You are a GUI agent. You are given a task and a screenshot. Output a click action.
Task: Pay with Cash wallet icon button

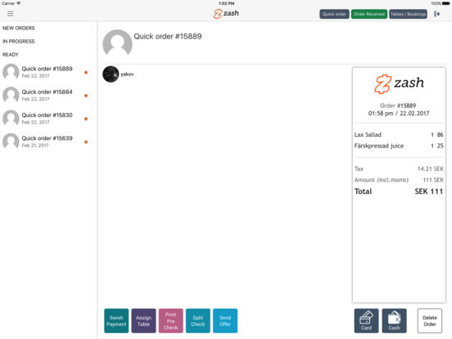394,320
